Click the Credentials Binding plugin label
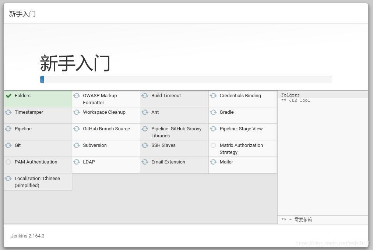 point(240,96)
